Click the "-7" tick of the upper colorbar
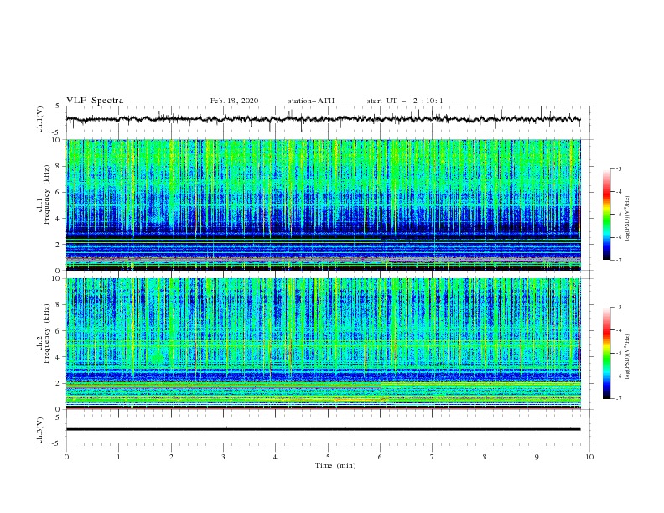664x513 pixels. pyautogui.click(x=618, y=260)
